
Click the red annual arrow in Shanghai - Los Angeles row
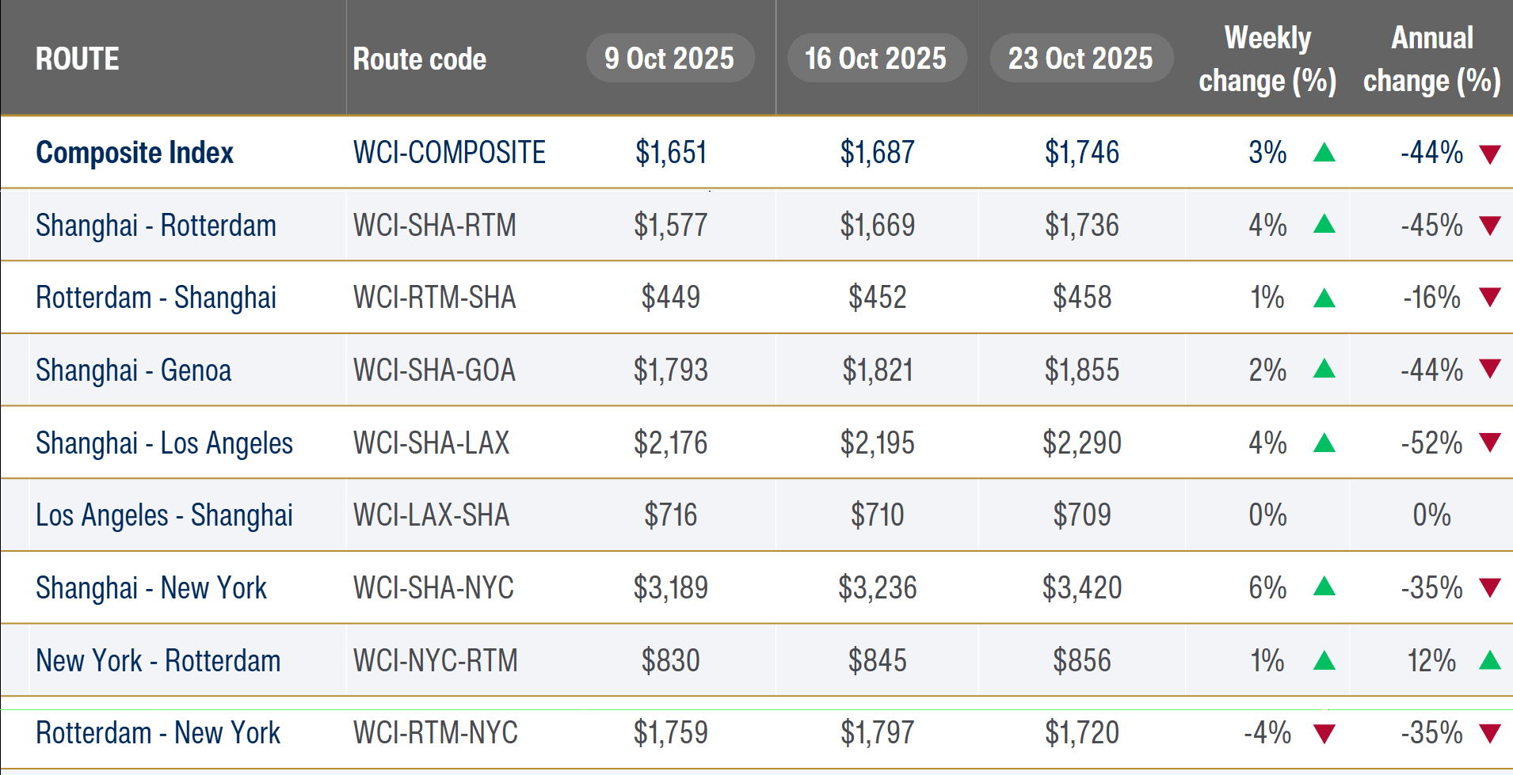click(1490, 443)
